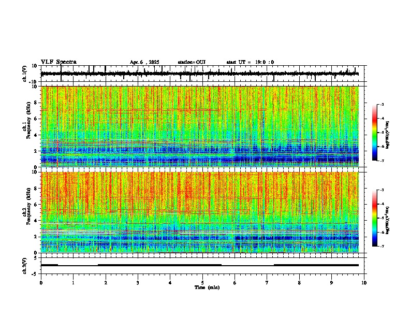Click the "start UT = 19: 0 : 0" text
Image resolution: width=410 pixels, height=317 pixels.
(250, 62)
